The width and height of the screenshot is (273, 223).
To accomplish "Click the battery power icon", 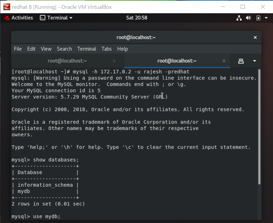I will [258, 18].
